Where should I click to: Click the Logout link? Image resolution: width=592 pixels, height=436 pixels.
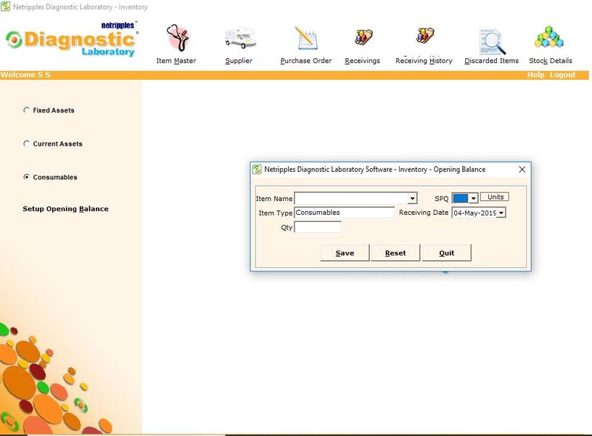pyautogui.click(x=562, y=75)
